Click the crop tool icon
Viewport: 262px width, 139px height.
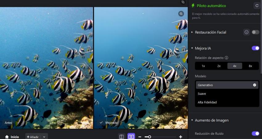point(183,2)
